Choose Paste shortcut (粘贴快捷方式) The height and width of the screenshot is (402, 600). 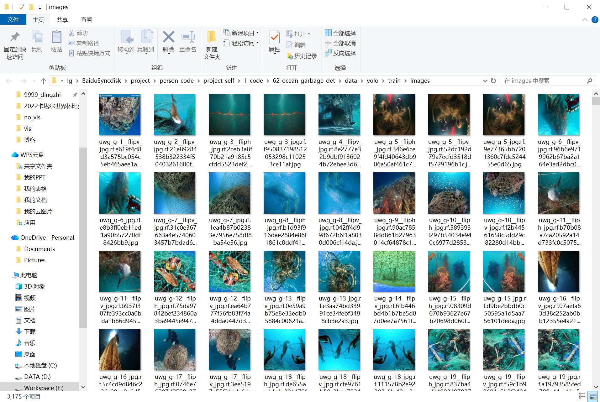89,53
